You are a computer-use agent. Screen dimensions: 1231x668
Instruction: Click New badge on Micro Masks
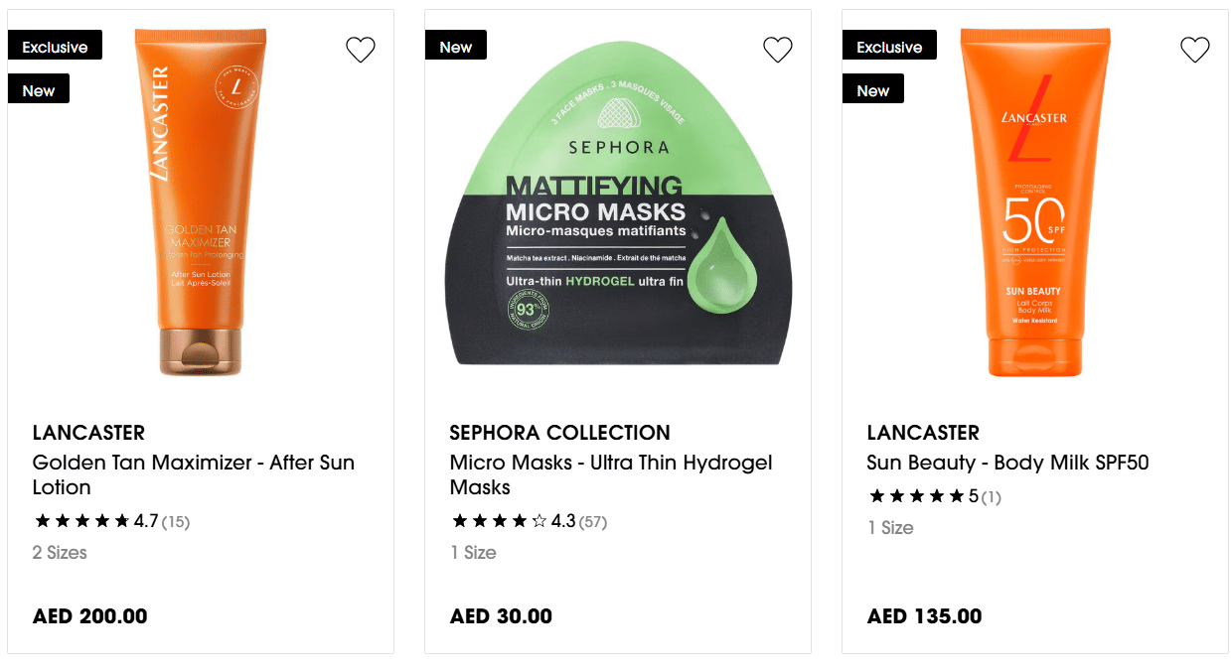coord(456,46)
